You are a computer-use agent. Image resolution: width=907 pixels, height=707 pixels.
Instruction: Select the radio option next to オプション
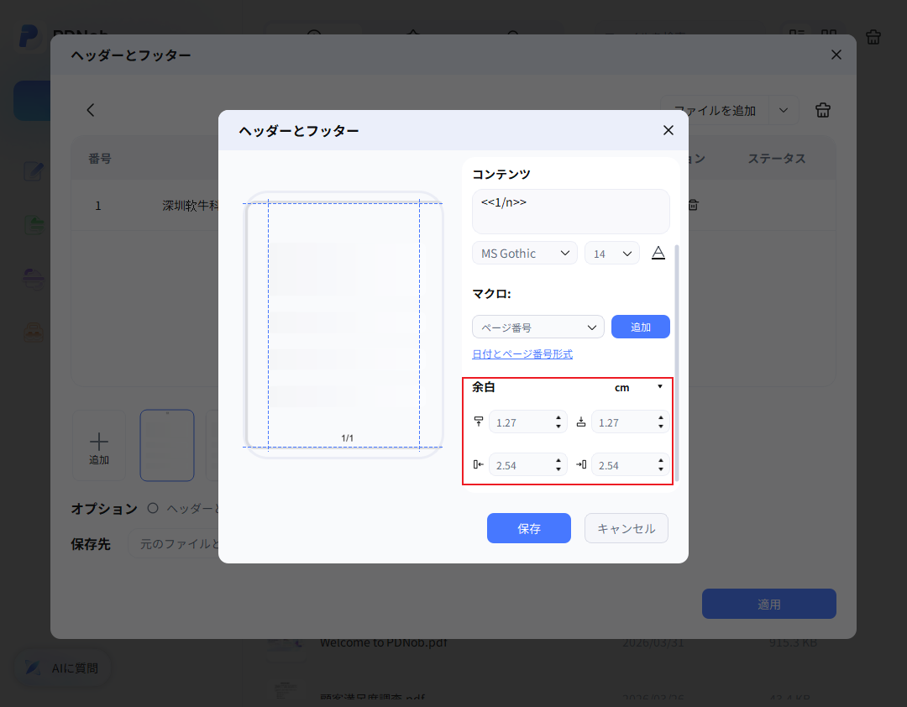point(155,508)
